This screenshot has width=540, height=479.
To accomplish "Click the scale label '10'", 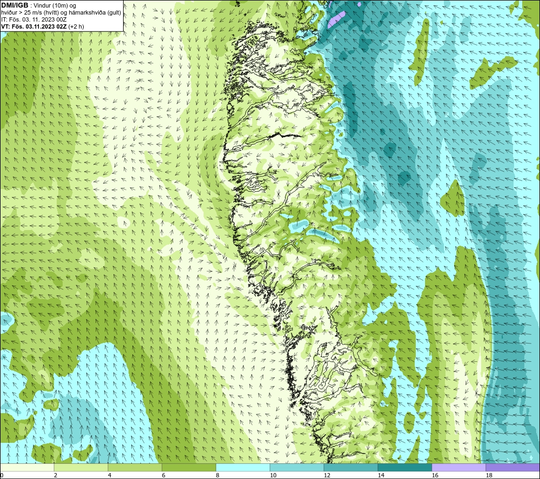I will pos(273,476).
